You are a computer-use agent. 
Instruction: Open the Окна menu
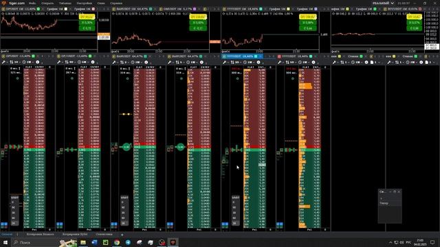pos(101,3)
